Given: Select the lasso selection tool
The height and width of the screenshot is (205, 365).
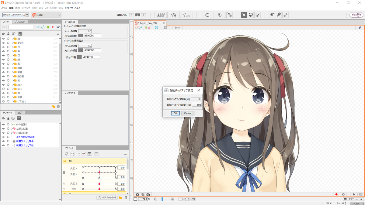Looking at the screenshot, I should pyautogui.click(x=251, y=15).
